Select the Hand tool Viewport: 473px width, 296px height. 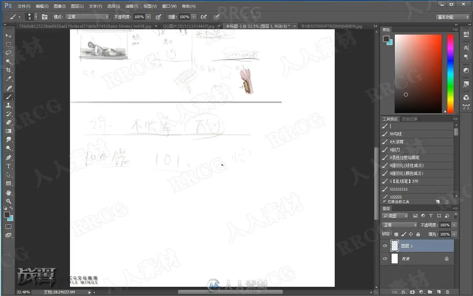pos(9,193)
